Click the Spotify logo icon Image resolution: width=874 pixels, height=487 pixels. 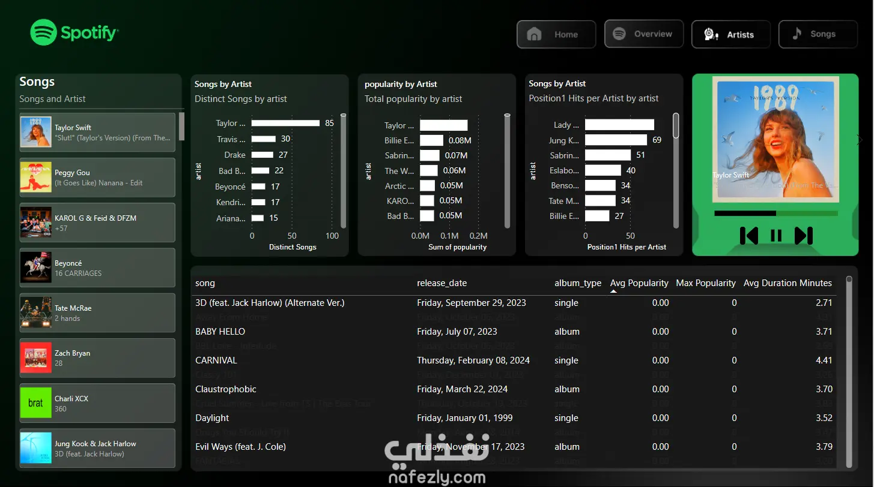pyautogui.click(x=43, y=32)
